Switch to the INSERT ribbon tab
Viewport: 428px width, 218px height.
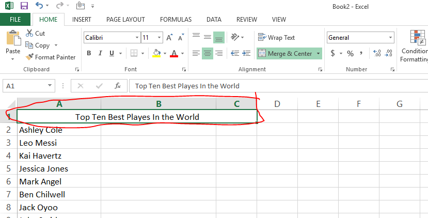82,20
